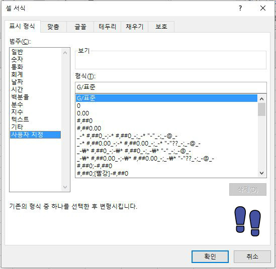Open the 채우기 tab
This screenshot has width=276, height=269.
[x=134, y=27]
